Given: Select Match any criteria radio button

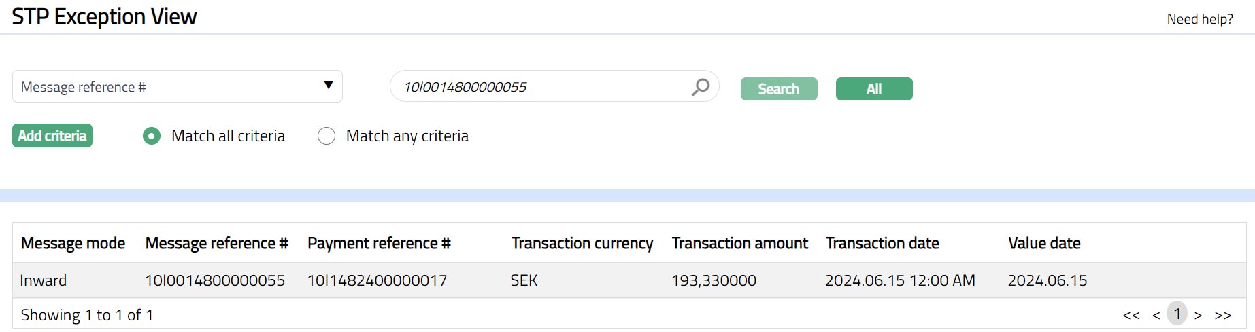Looking at the screenshot, I should (327, 136).
